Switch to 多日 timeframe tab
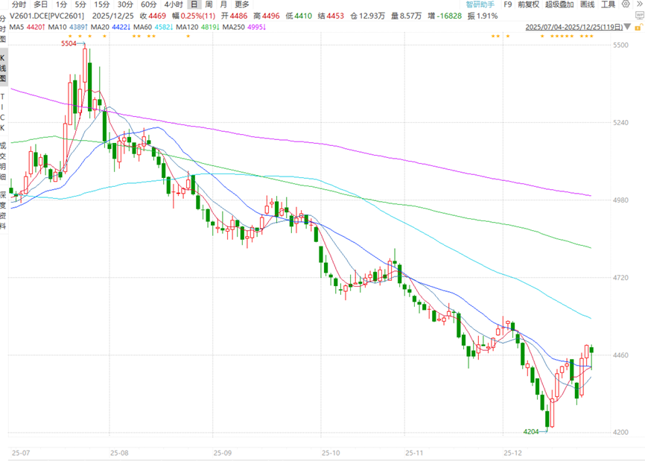The width and height of the screenshot is (645, 461). pyautogui.click(x=41, y=4)
